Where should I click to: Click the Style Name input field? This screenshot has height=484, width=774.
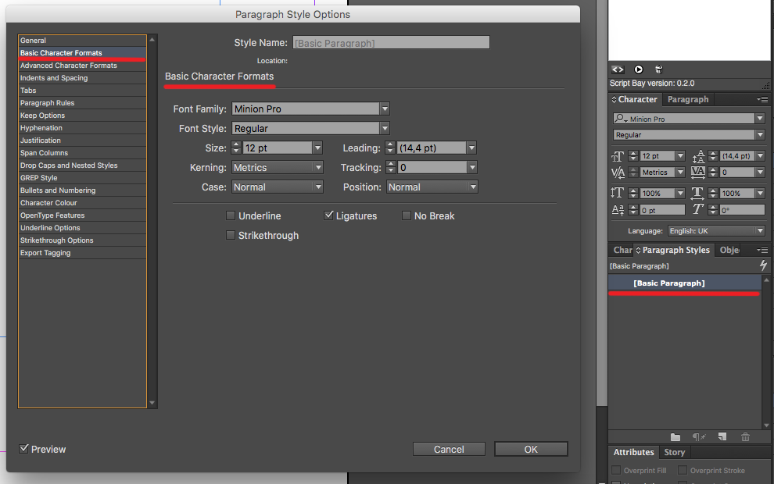click(x=391, y=43)
